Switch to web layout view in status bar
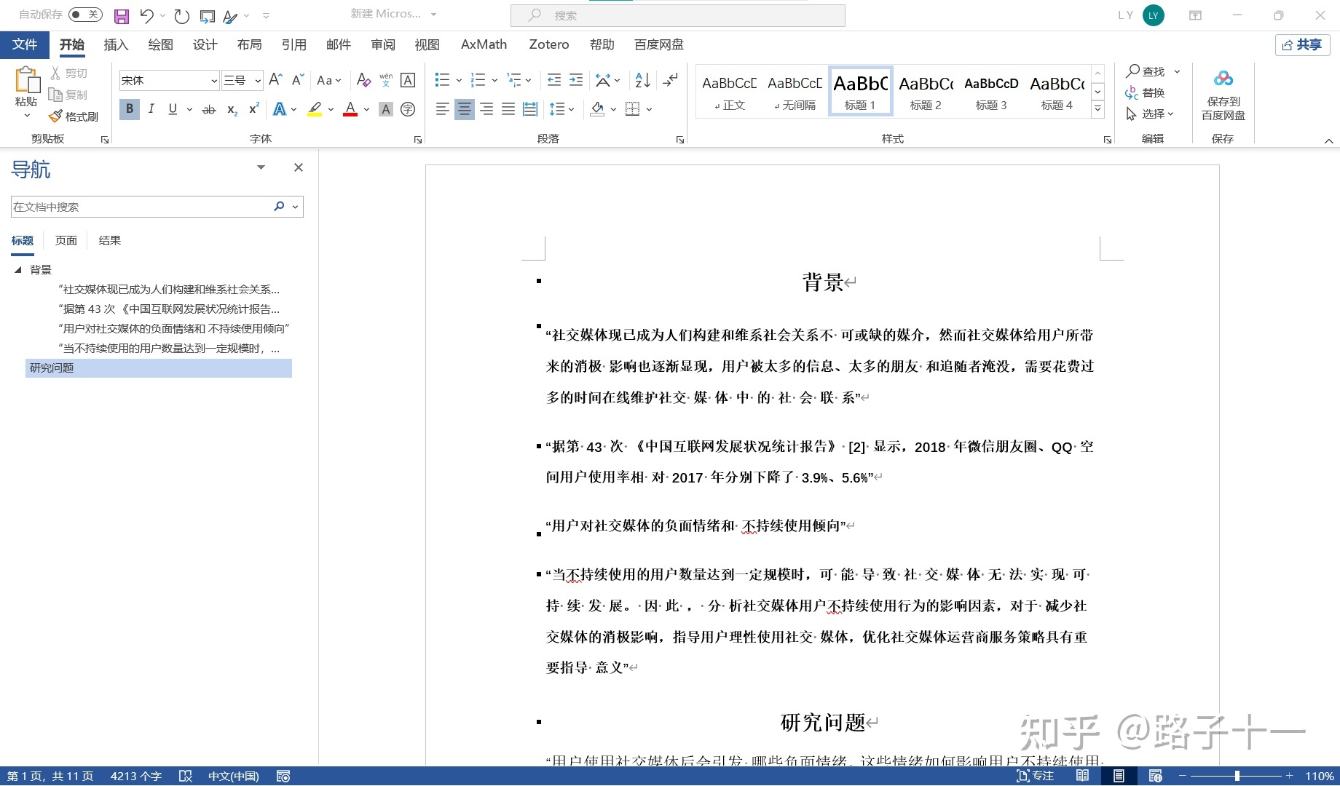 (1155, 776)
